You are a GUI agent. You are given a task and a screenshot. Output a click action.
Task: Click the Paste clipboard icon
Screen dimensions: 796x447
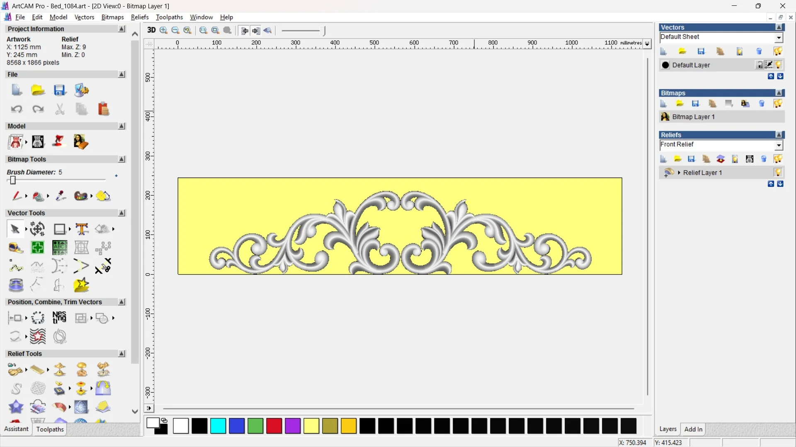103,109
